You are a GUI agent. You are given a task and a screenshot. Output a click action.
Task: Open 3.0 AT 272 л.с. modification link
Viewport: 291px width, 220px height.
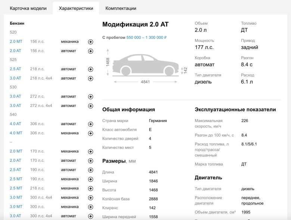[x=15, y=96]
